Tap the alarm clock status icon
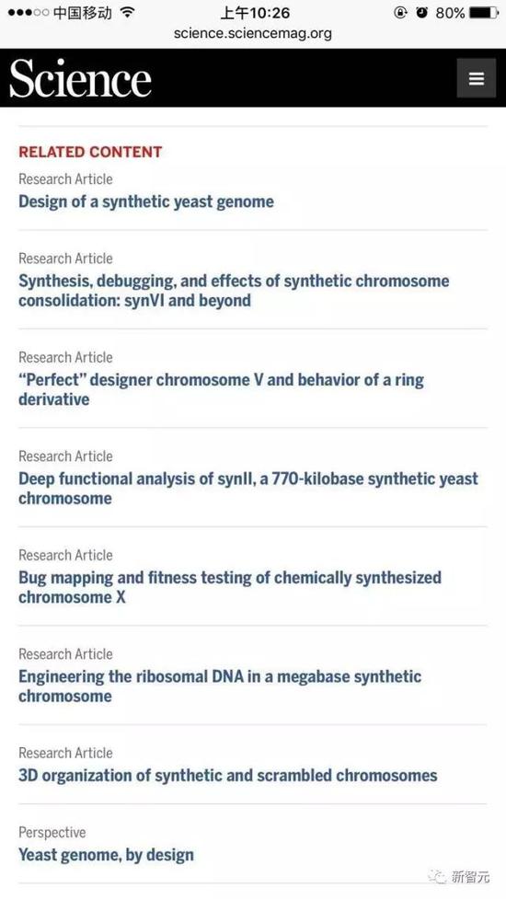This screenshot has height=899, width=506. pos(421,12)
